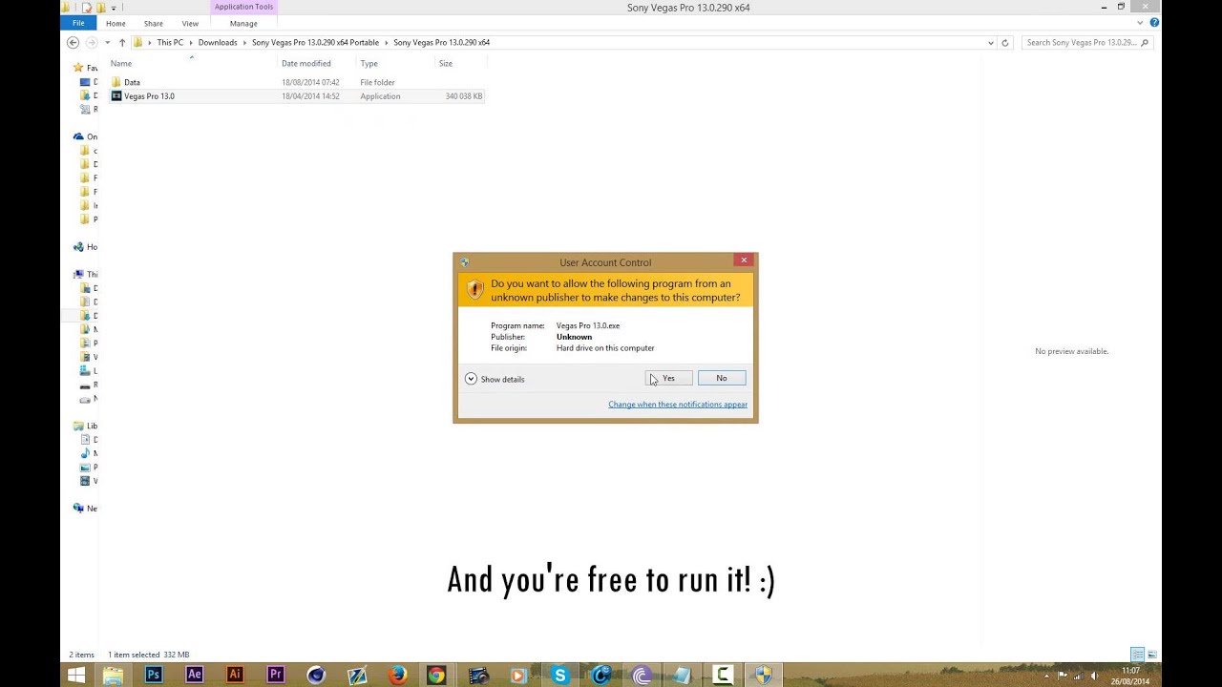Click Sony Vegas Pro 13.0.290 x64 Portable breadcrumb
Screen dimensions: 1222x687
[315, 42]
